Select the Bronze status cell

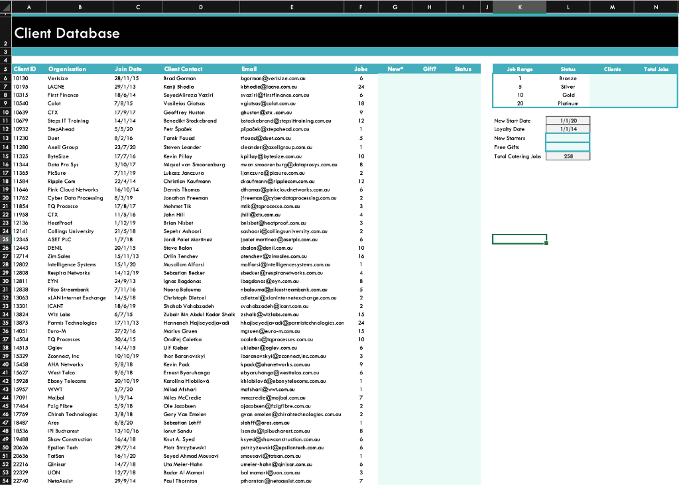568,78
